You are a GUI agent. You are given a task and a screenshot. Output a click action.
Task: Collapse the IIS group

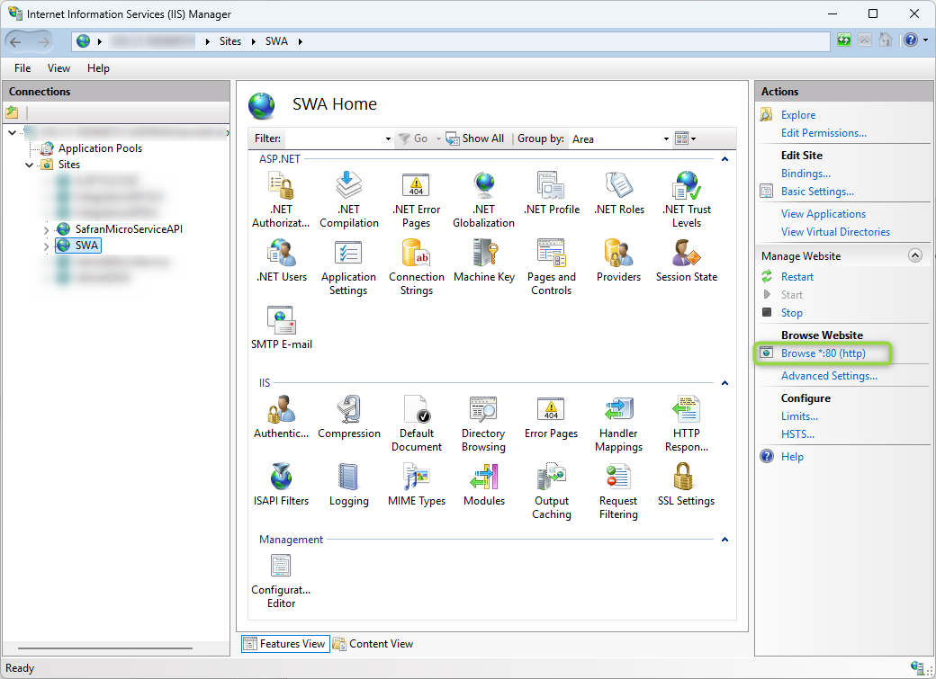click(724, 382)
